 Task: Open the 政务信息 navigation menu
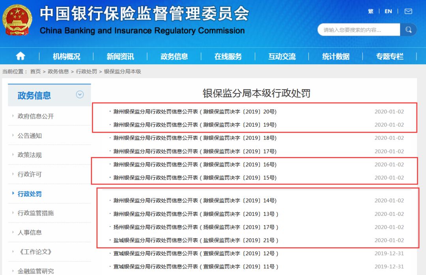174,56
